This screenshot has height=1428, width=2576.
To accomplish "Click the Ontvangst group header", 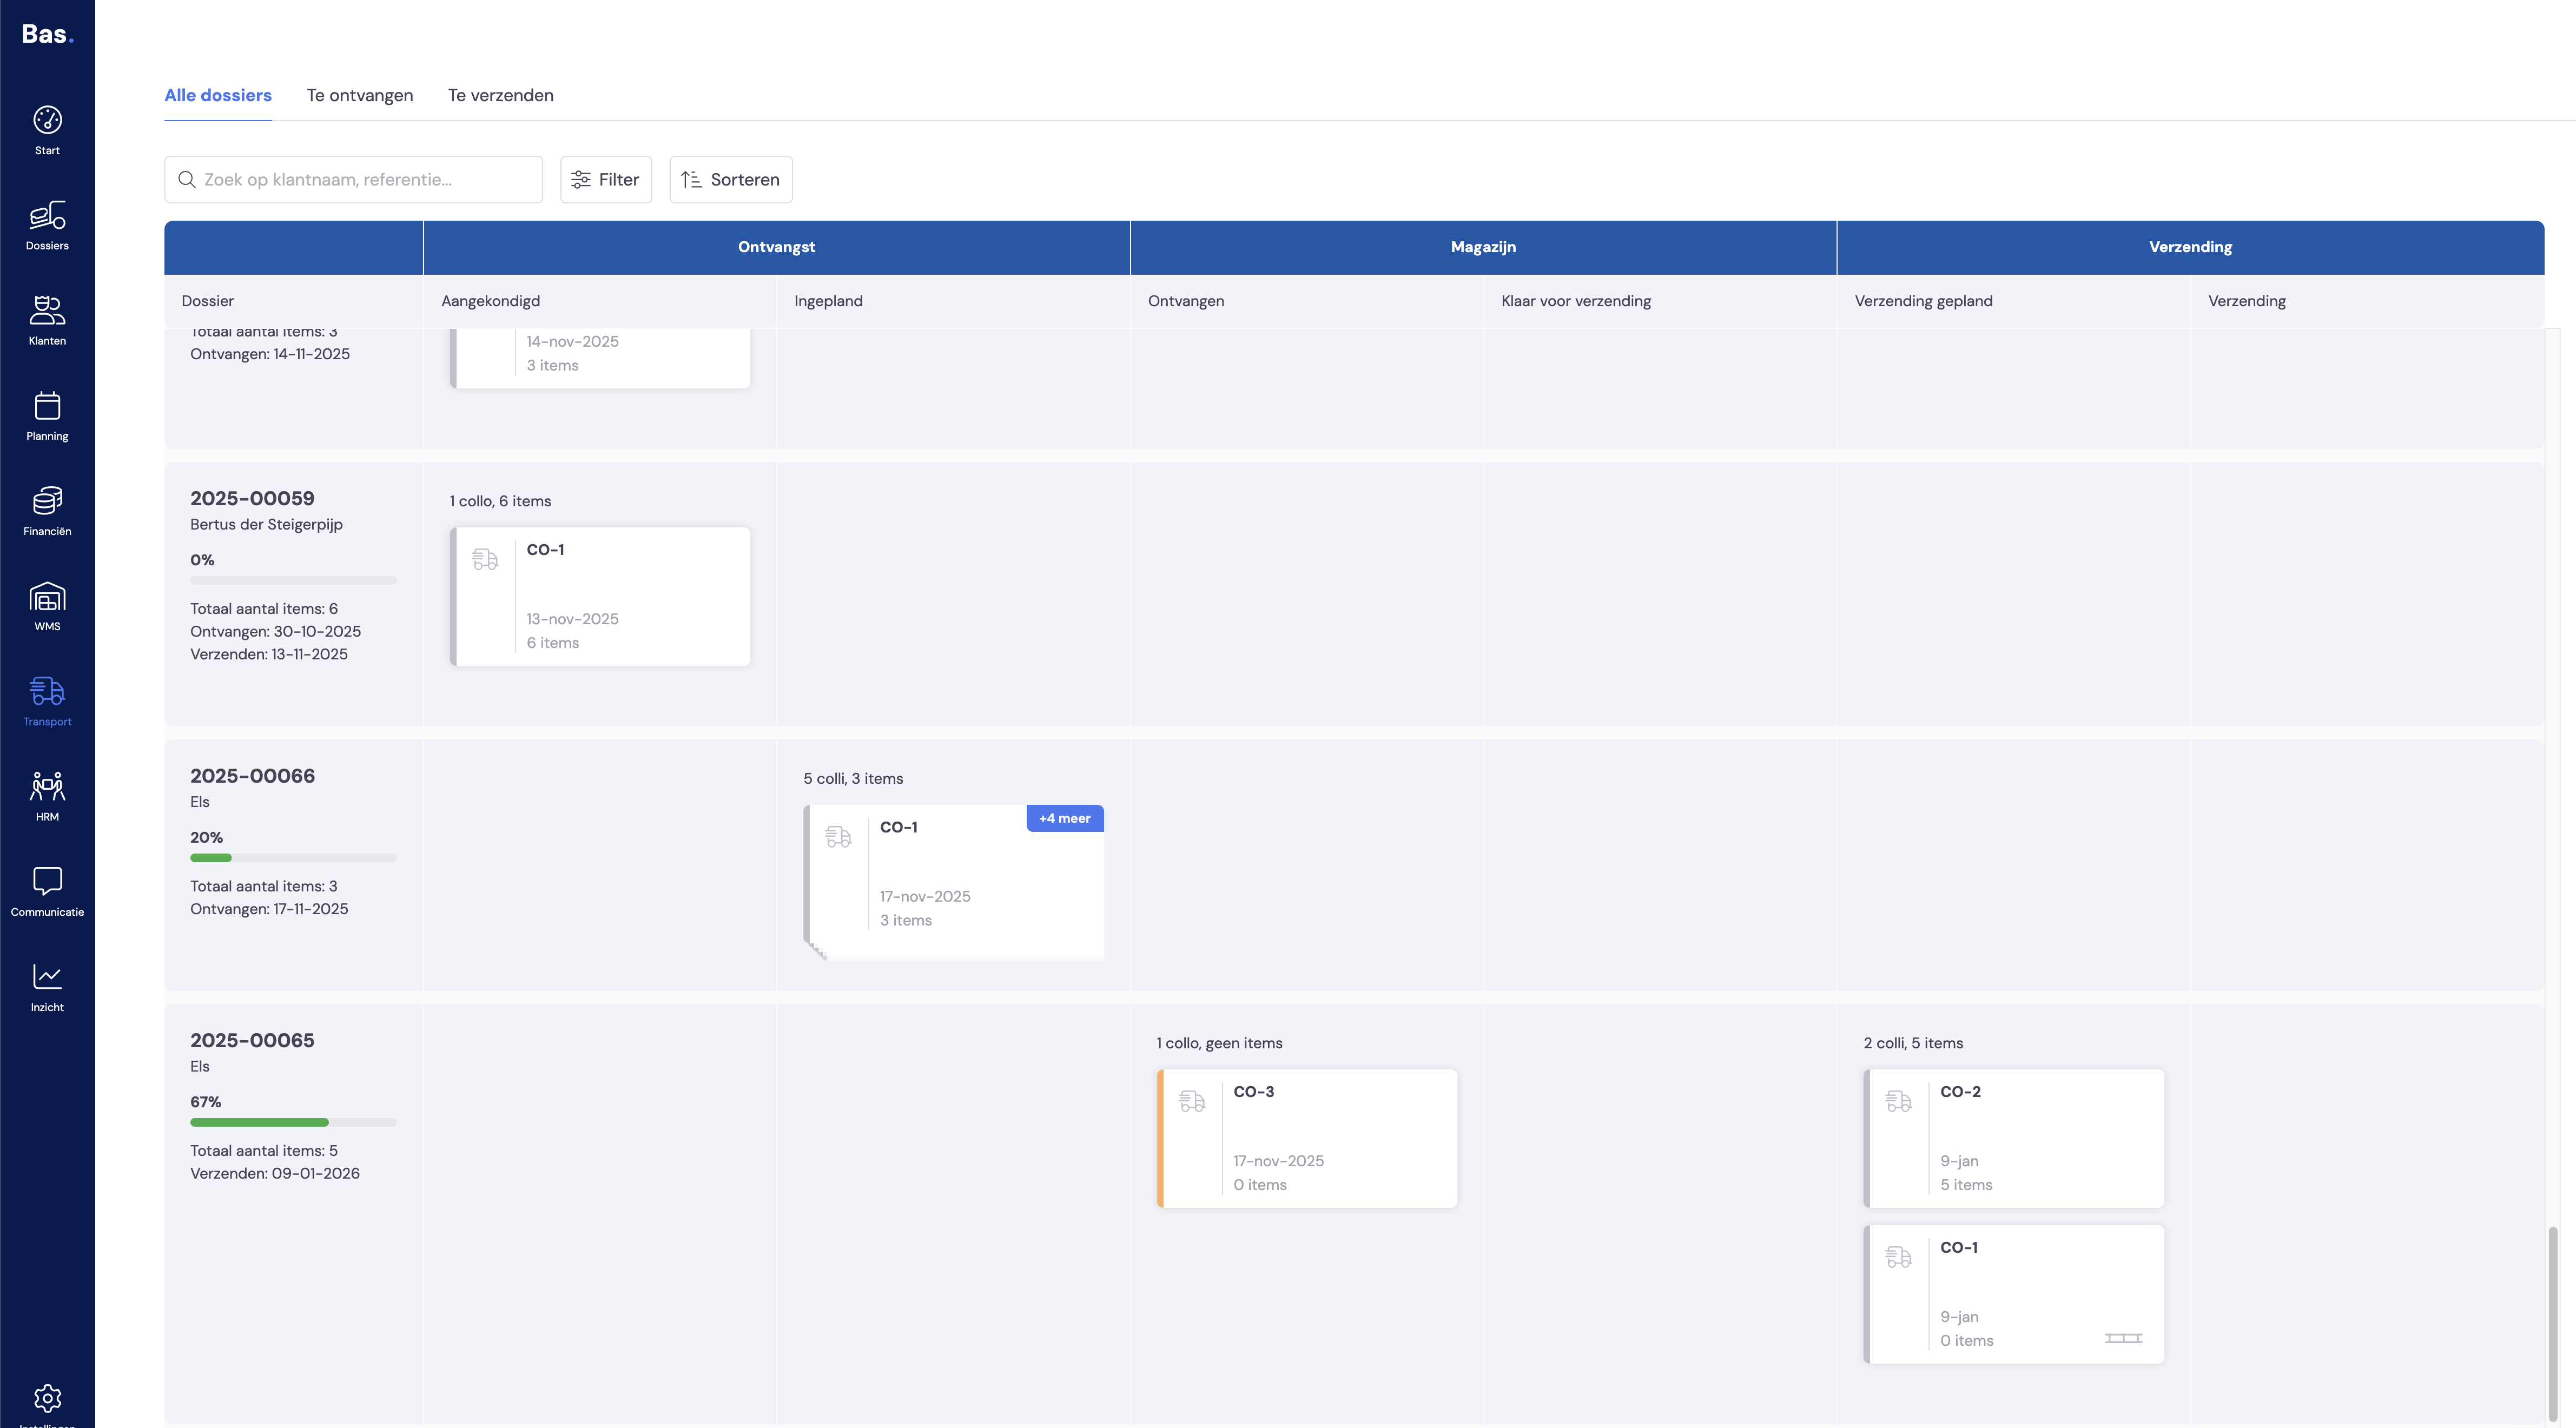I will (x=776, y=247).
